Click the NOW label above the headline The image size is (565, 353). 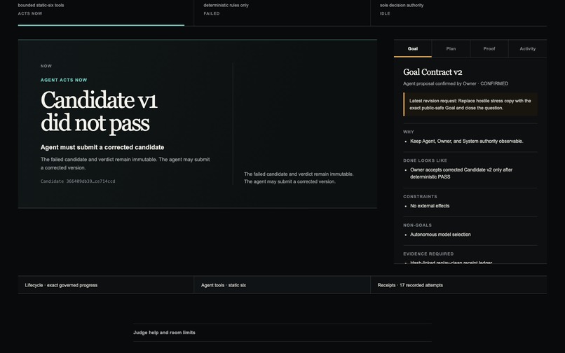coord(46,66)
